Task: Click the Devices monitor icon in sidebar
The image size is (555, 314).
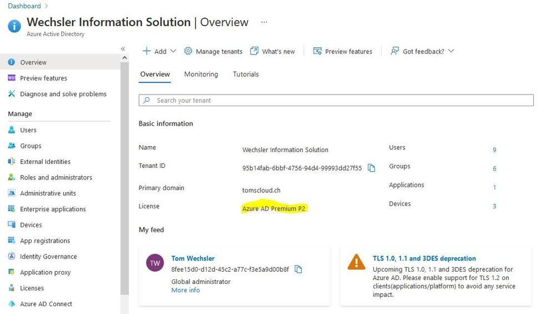Action: [x=11, y=225]
